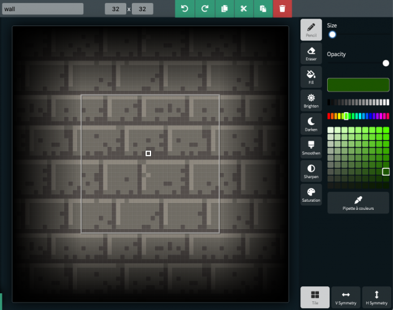Image resolution: width=393 pixels, height=310 pixels.
Task: Click Pipette à couleurs button
Action: coord(358,203)
